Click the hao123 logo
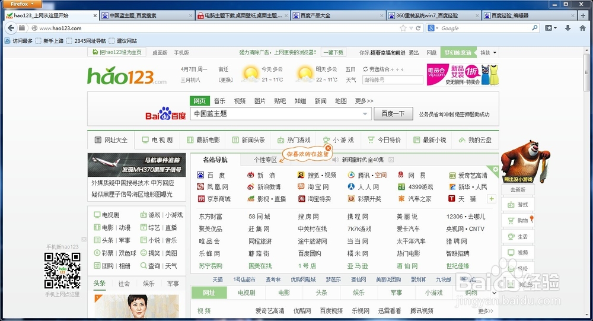The height and width of the screenshot is (321, 593). [126, 75]
